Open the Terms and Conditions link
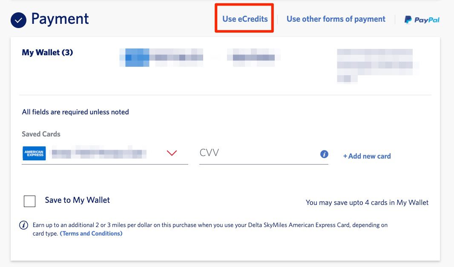 coord(91,233)
